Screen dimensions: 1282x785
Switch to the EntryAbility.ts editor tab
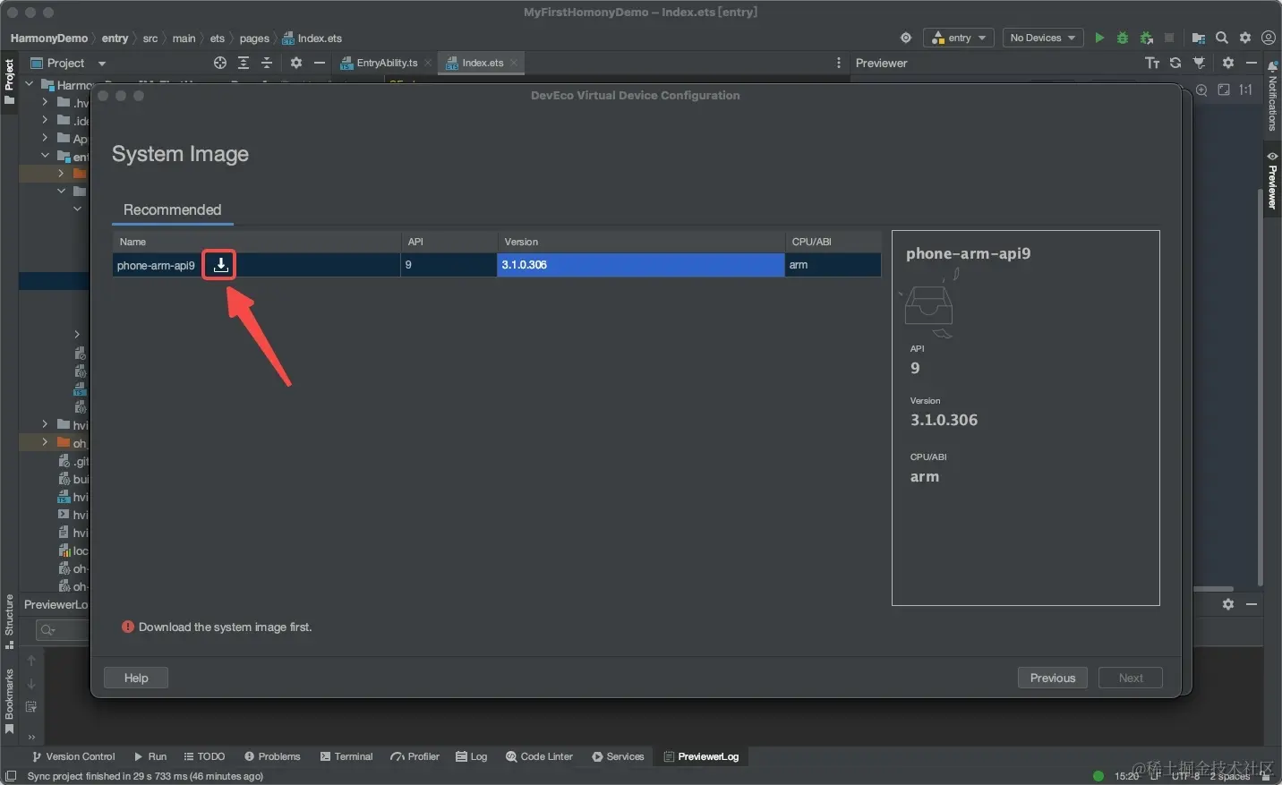tap(387, 63)
